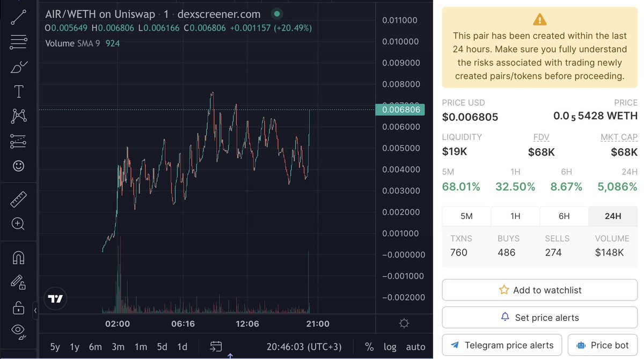Viewport: 644px width, 359px height.
Task: Select the 24H stats tab
Action: pos(613,216)
